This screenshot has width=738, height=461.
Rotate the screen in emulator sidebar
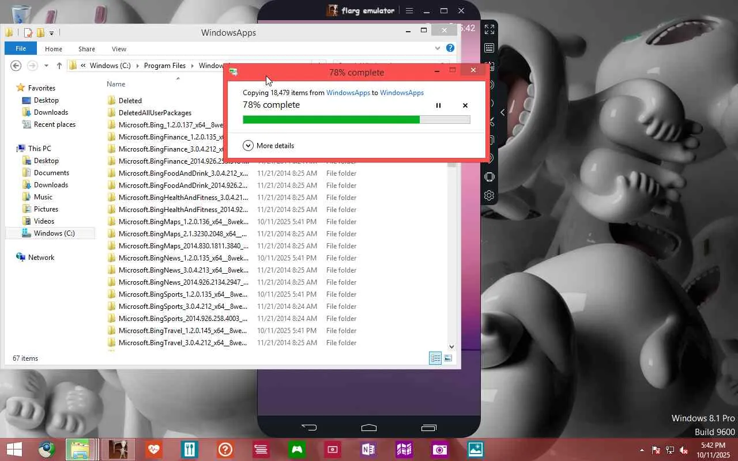(489, 177)
